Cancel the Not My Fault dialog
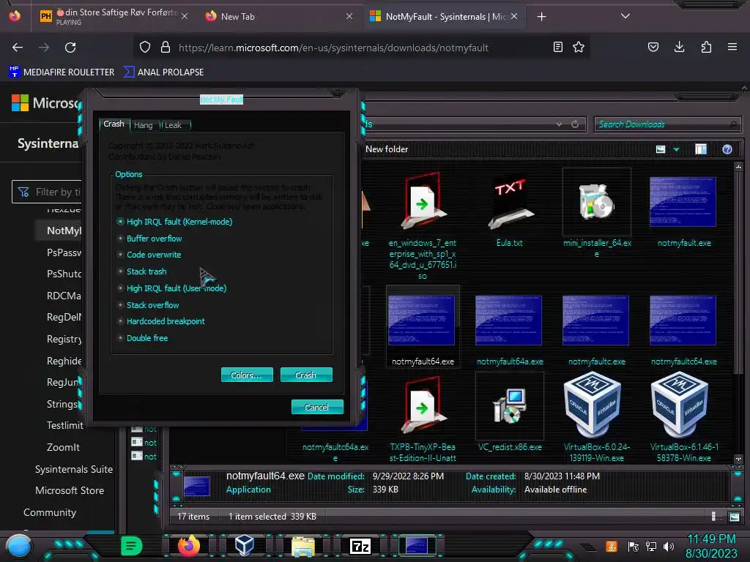Viewport: 750px width, 562px height. [317, 407]
